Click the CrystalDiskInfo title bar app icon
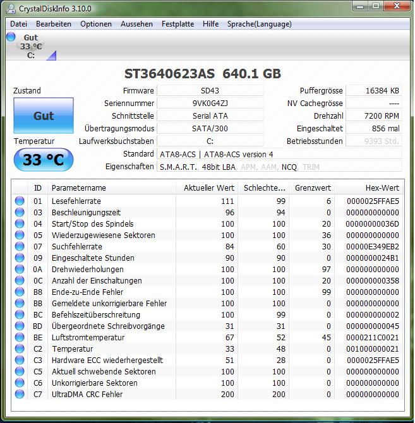The width and height of the screenshot is (415, 423). (11, 9)
